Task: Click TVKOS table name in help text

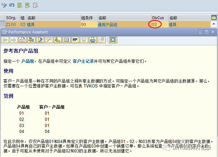Action: point(91,86)
